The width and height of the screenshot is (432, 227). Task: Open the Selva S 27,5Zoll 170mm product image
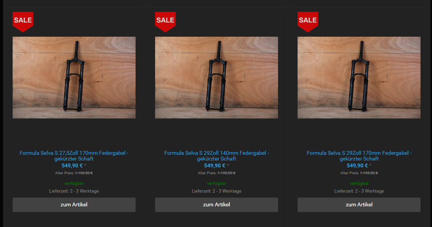click(x=74, y=78)
